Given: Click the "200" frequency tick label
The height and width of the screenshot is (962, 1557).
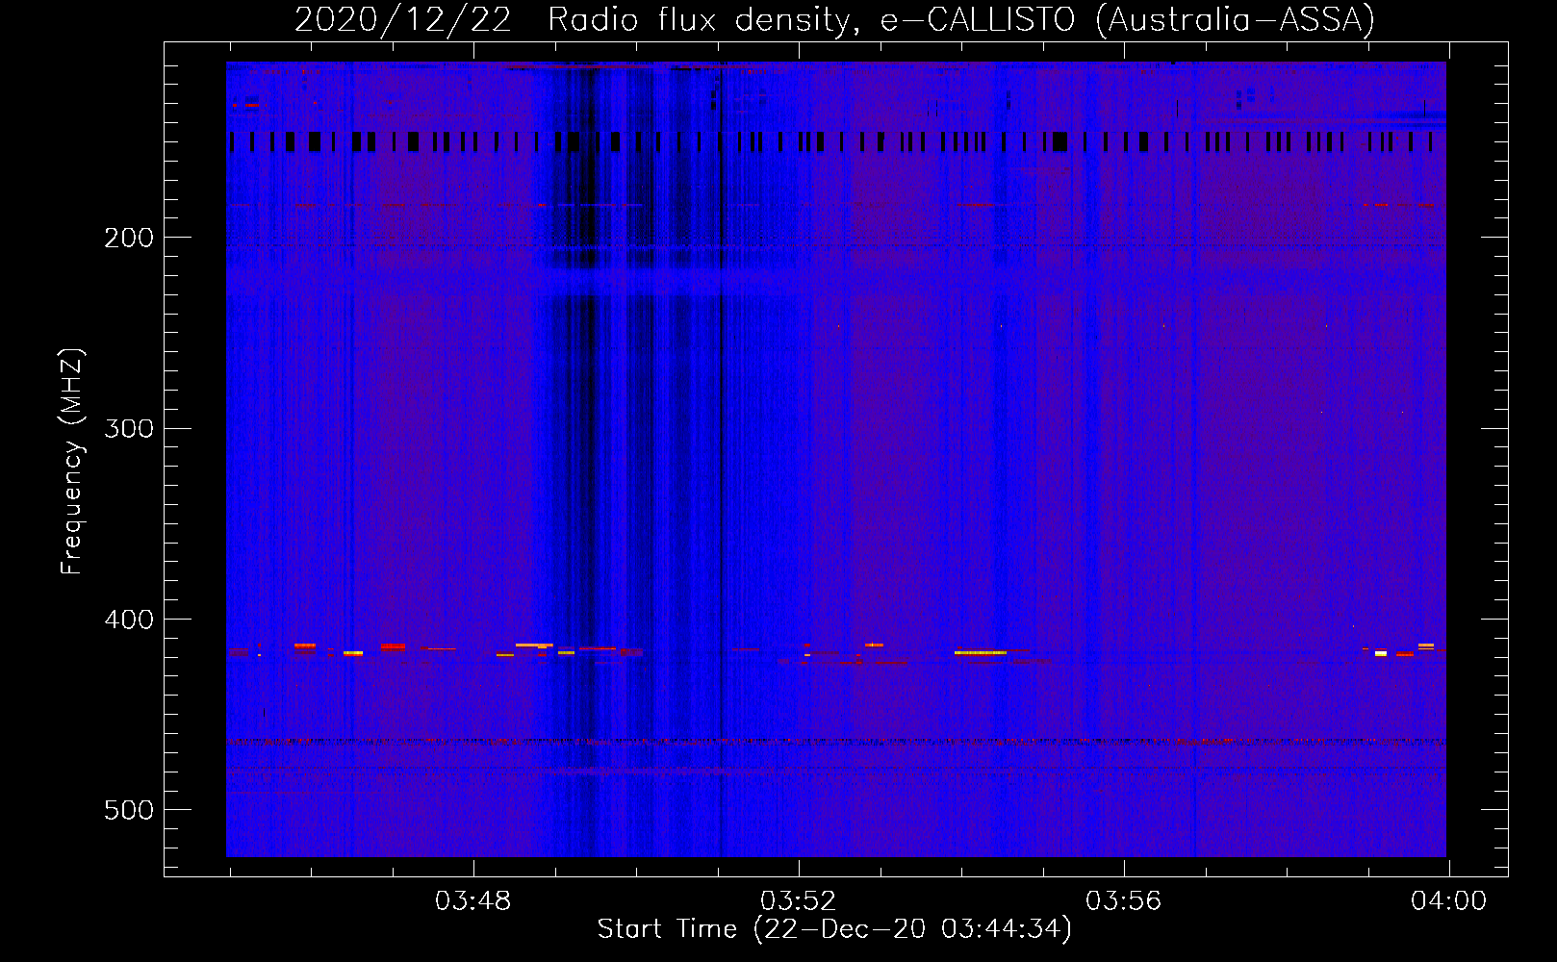Looking at the screenshot, I should (129, 238).
